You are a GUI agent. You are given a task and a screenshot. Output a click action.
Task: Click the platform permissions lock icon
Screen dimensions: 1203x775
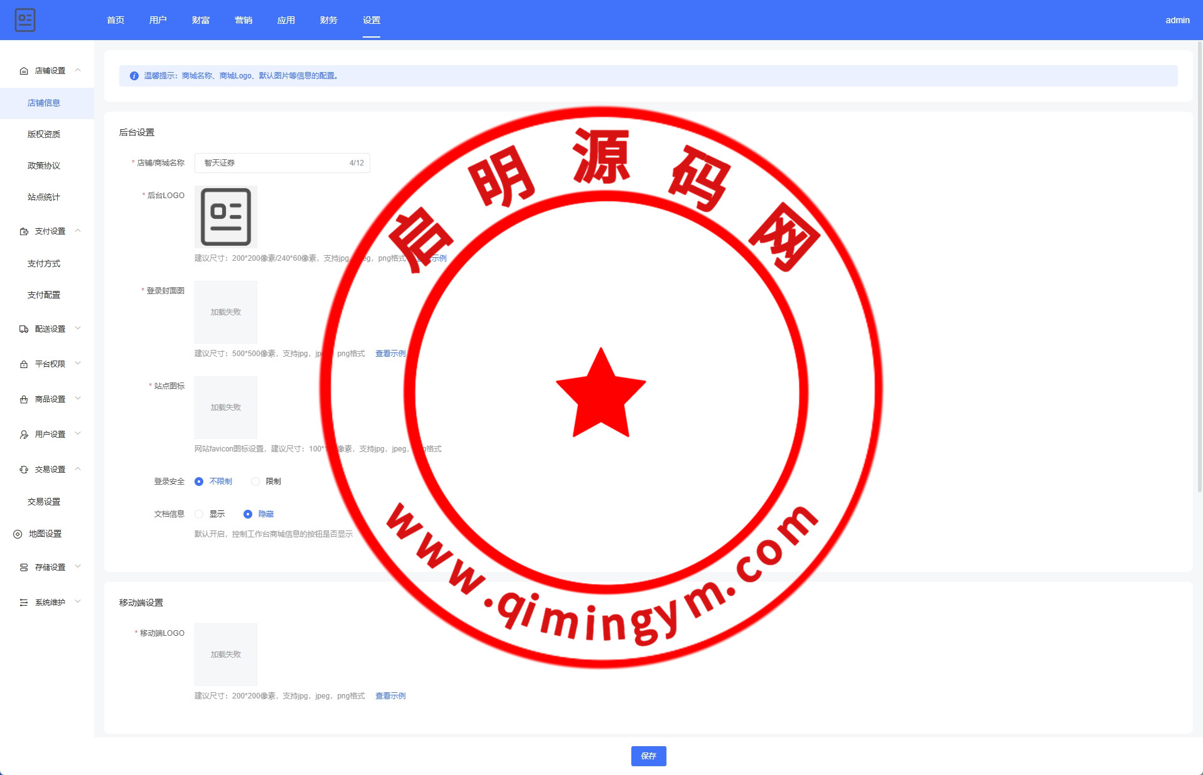pyautogui.click(x=24, y=364)
